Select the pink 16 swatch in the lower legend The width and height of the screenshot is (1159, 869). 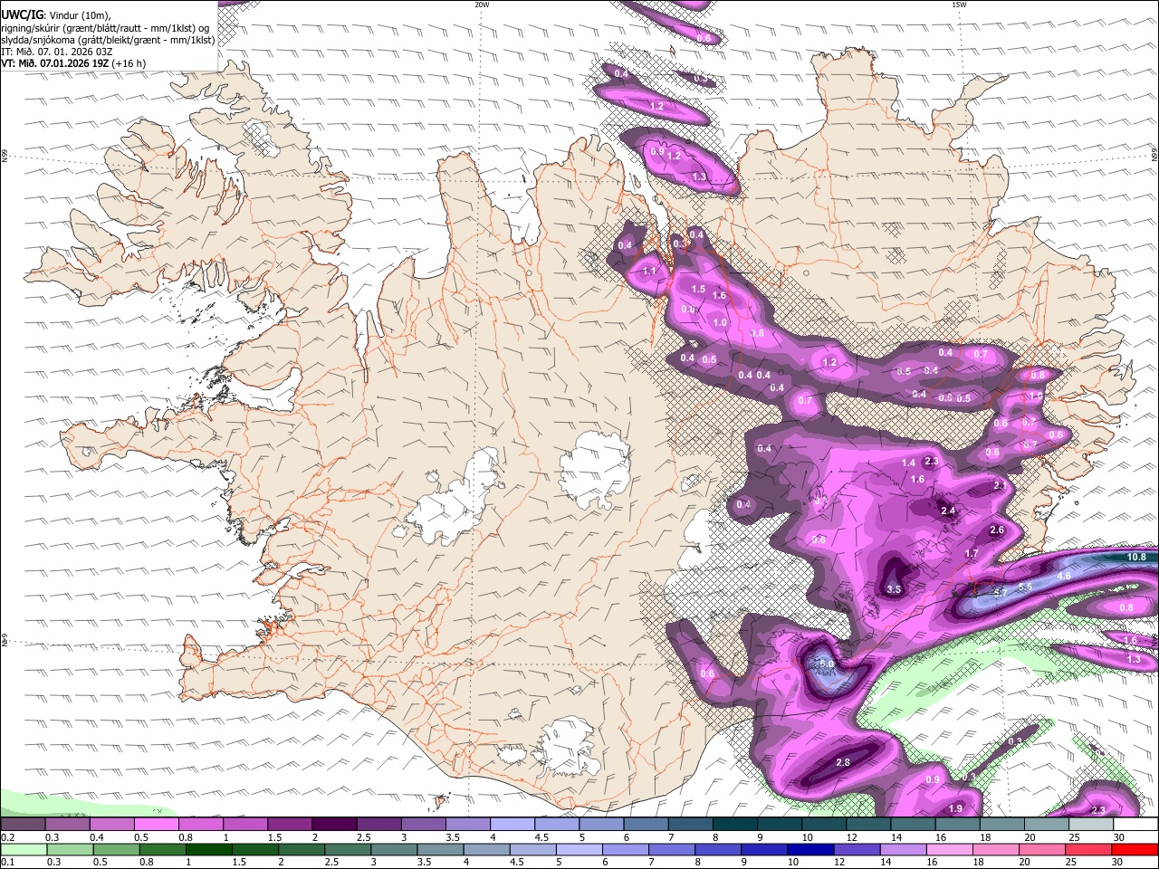coord(948,849)
